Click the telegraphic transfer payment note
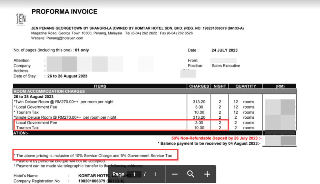 (x=79, y=166)
